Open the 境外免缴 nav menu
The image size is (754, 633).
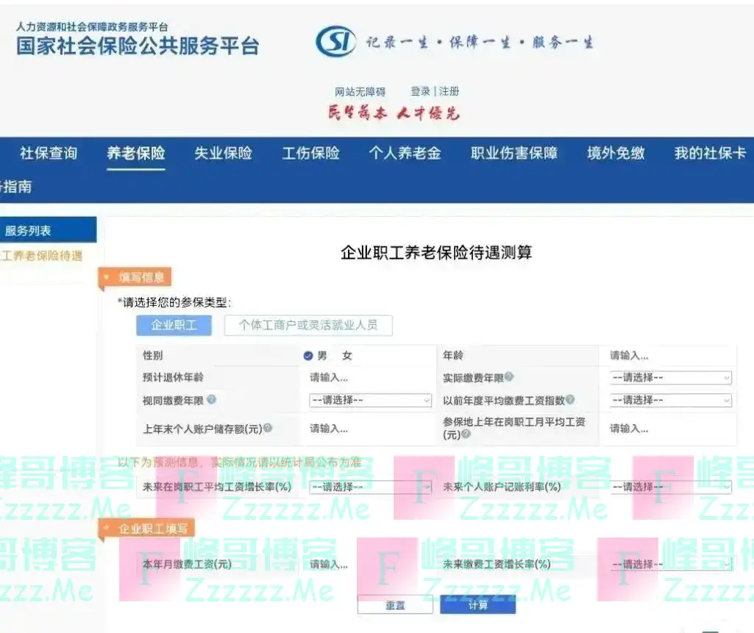pos(616,154)
